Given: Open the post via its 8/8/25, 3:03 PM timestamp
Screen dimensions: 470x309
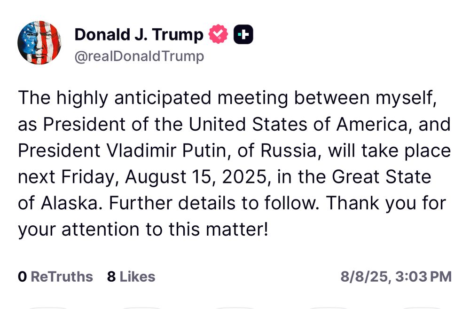Looking at the screenshot, I should point(396,277).
